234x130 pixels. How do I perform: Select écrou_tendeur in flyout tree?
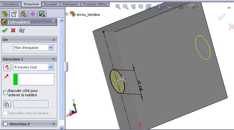[x=88, y=15]
